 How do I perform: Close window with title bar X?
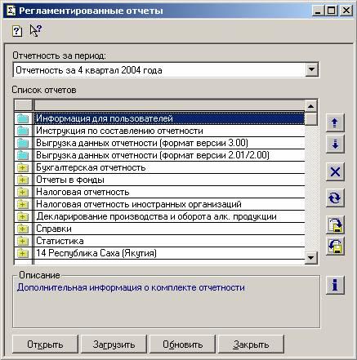pyautogui.click(x=346, y=11)
